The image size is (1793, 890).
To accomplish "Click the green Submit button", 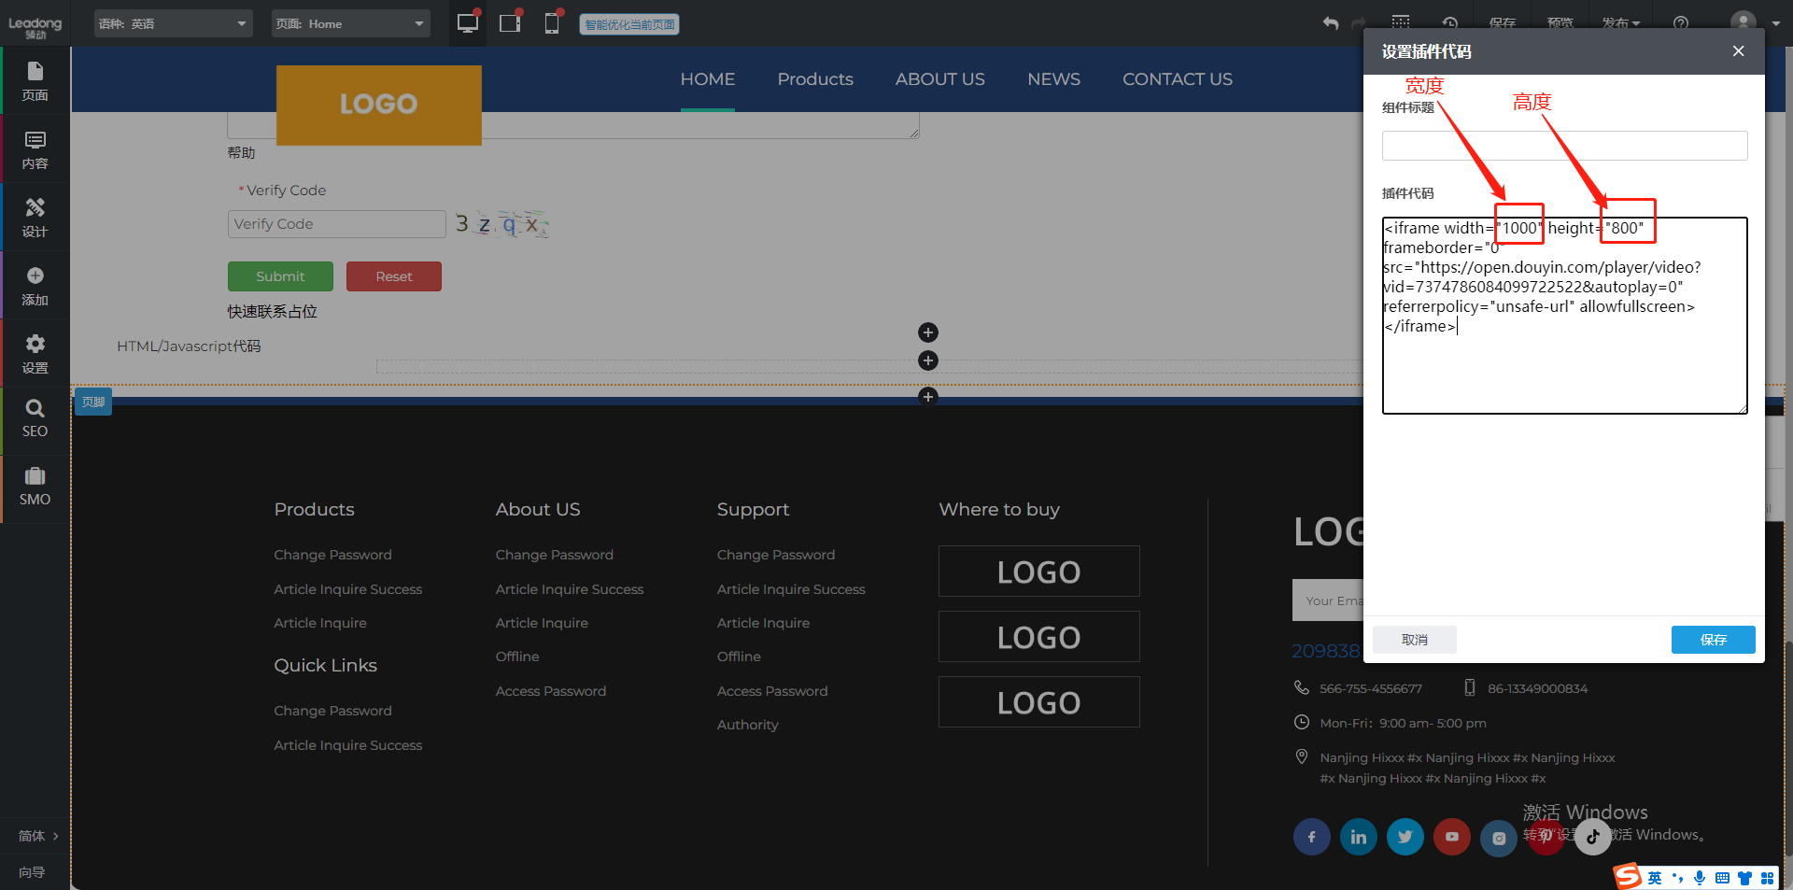I will point(280,276).
